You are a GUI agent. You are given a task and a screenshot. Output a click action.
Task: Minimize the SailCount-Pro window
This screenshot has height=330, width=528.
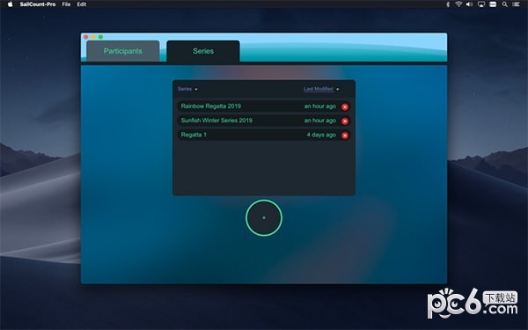pos(93,37)
